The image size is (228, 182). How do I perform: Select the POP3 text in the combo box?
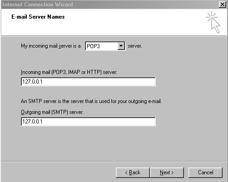tap(93, 46)
